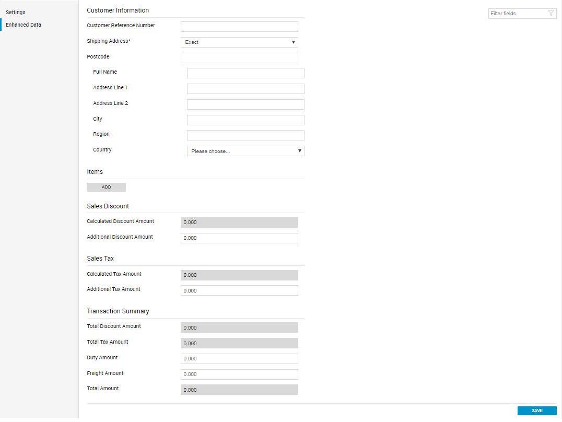Click the filter funnel icon

(551, 14)
